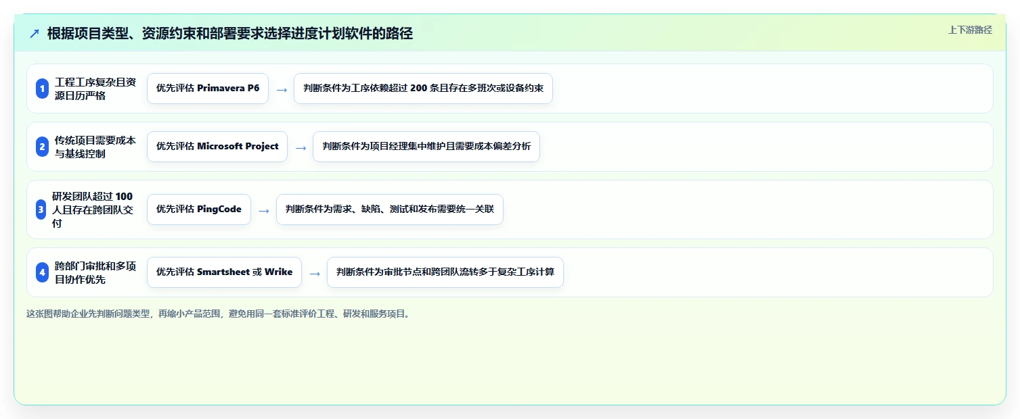This screenshot has height=419, width=1020.
Task: Click the 优先评估 Smartsheet 或 Wrike box
Action: pos(224,272)
